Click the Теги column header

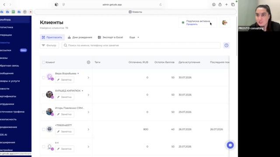[97, 62]
